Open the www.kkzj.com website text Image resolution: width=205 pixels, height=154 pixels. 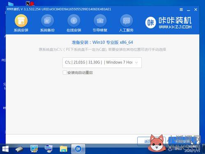click(175, 27)
